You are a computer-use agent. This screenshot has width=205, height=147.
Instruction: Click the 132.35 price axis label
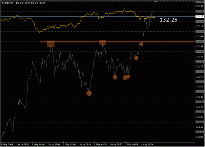point(200,6)
